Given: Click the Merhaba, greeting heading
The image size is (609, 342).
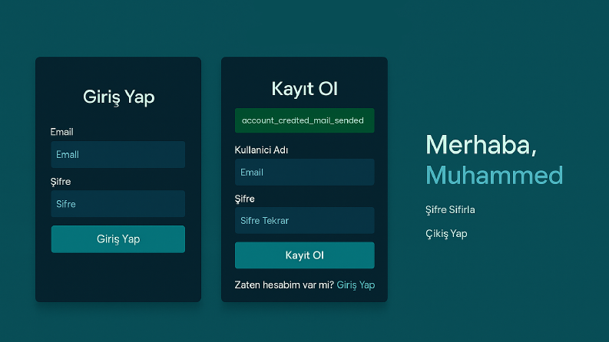Looking at the screenshot, I should (x=482, y=145).
